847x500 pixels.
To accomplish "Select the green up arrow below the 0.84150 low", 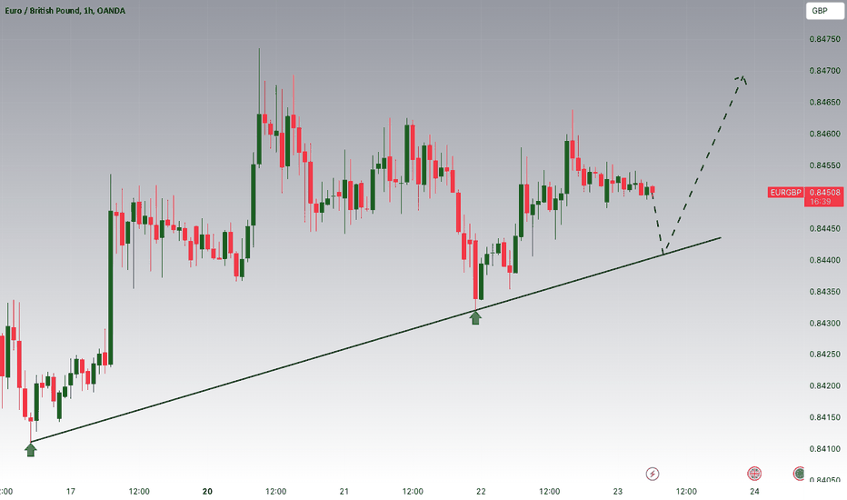I will (x=31, y=450).
